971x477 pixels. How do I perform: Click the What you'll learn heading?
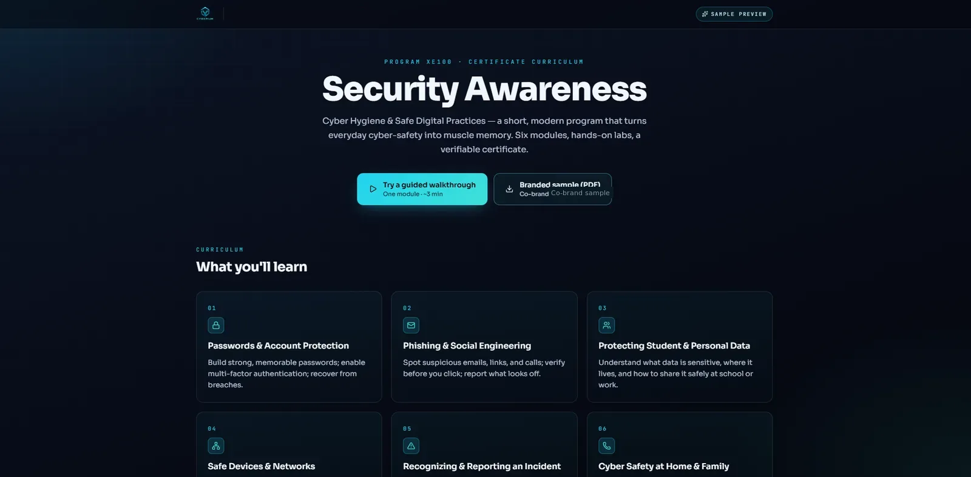point(251,267)
